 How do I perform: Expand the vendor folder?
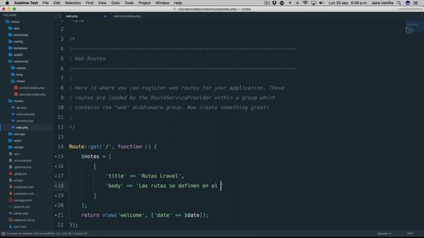pyautogui.click(x=16, y=147)
